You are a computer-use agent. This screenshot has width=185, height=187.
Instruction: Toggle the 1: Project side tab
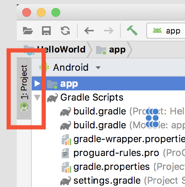[24, 89]
